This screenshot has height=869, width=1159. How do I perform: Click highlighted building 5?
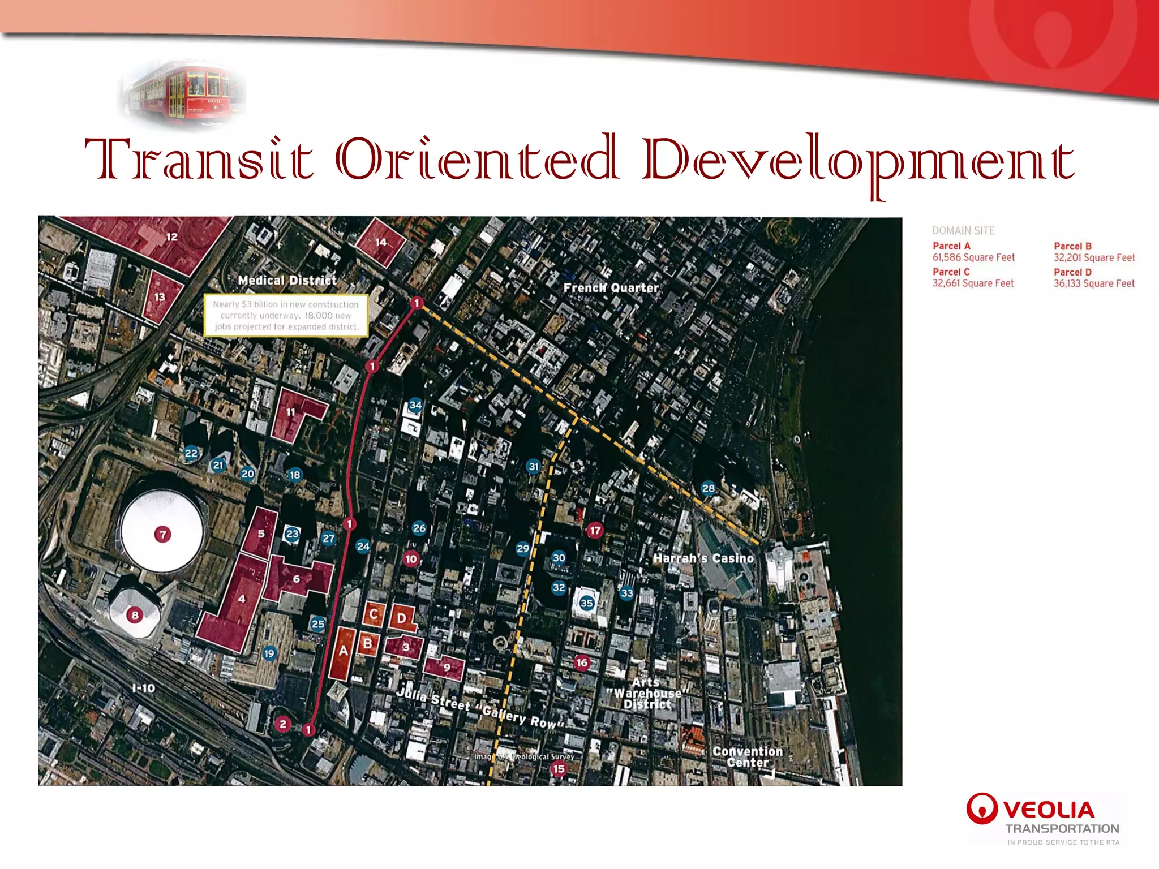pos(260,534)
